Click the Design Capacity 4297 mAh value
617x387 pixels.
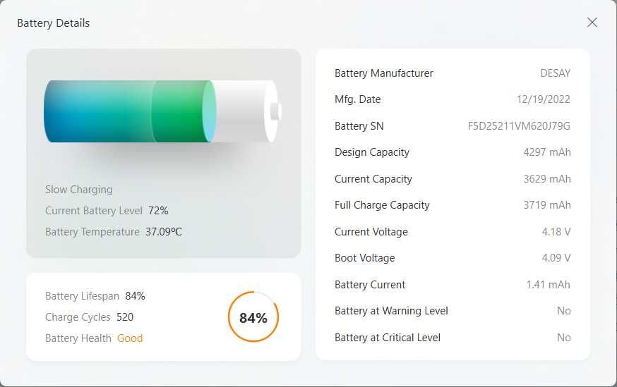(546, 152)
